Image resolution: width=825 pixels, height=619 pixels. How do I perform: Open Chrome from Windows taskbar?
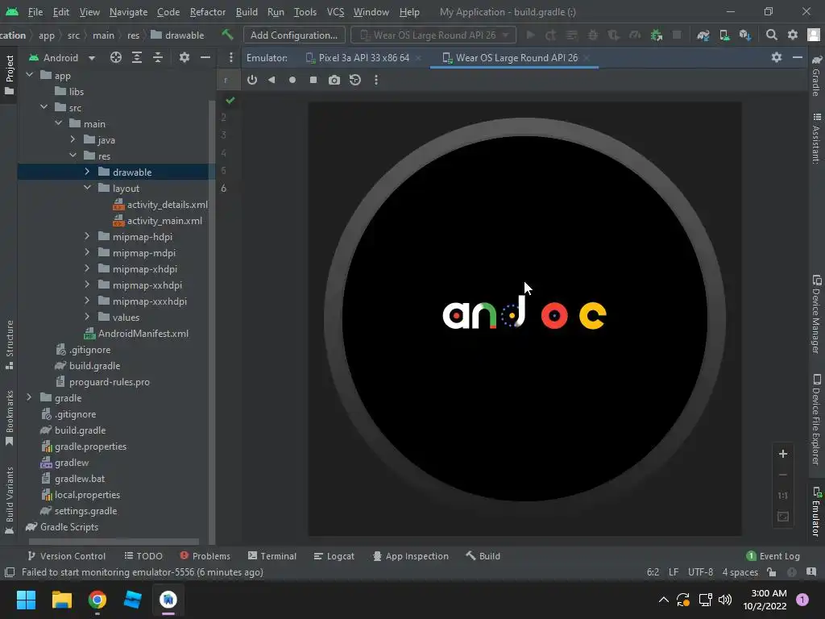(97, 600)
